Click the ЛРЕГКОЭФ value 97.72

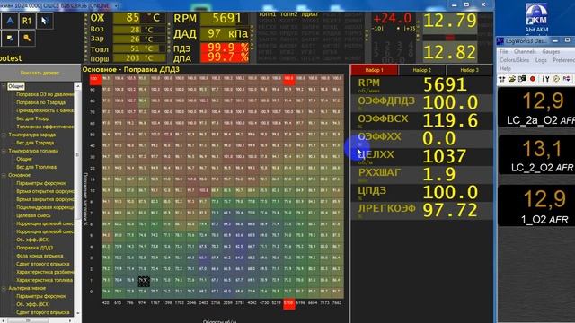pyautogui.click(x=450, y=210)
